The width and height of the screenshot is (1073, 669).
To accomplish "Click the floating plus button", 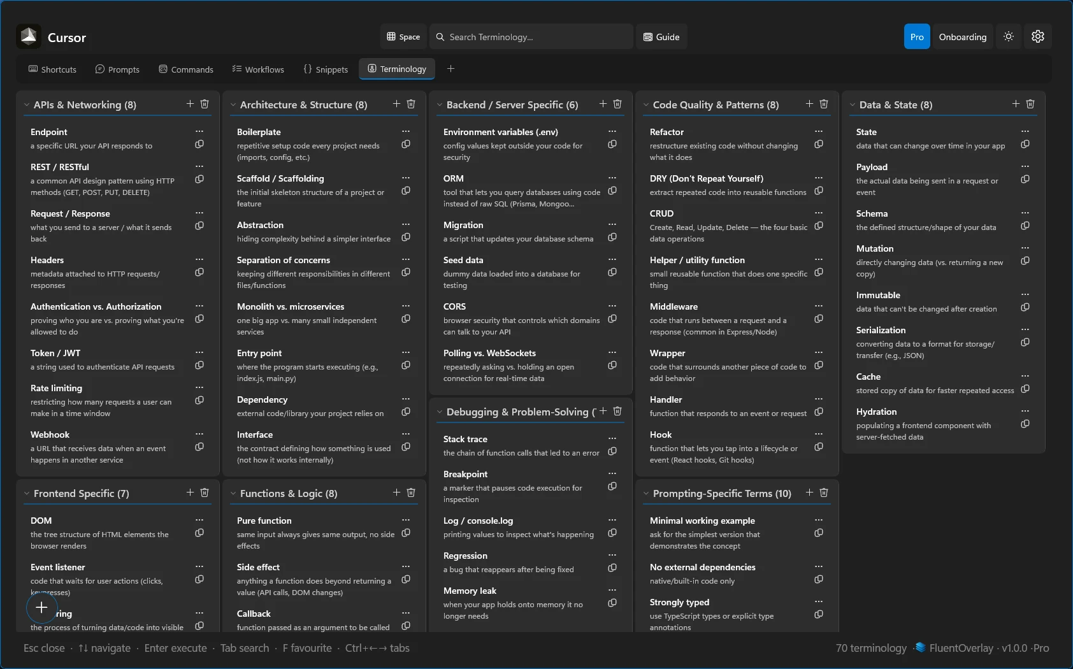I will point(41,608).
